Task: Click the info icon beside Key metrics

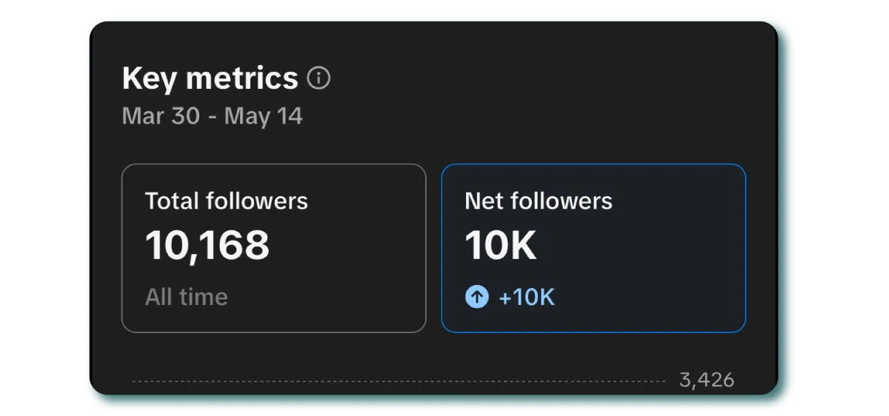Action: (319, 78)
